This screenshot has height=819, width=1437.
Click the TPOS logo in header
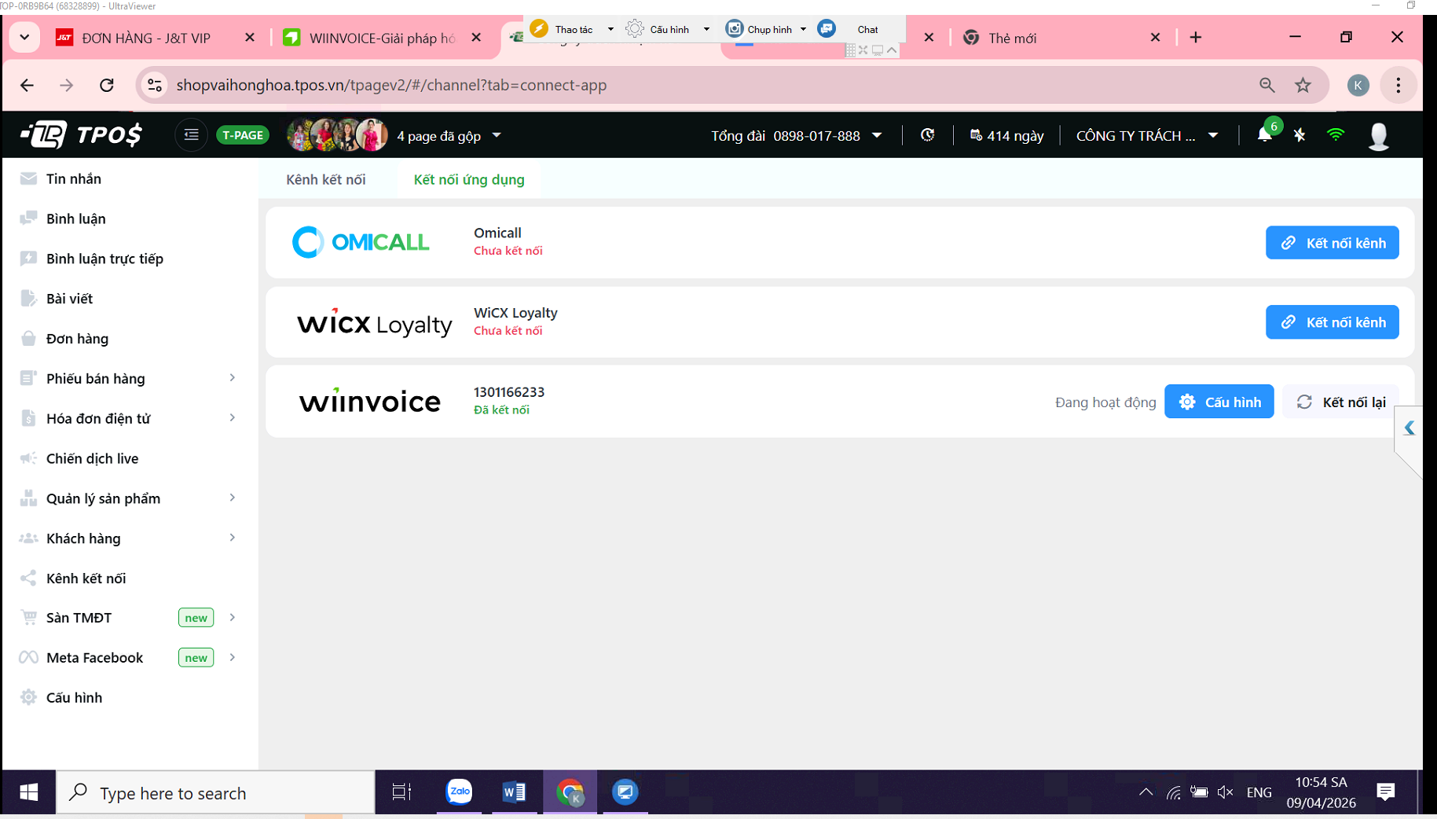82,135
